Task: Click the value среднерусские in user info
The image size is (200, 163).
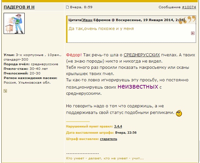Action: [44, 64]
